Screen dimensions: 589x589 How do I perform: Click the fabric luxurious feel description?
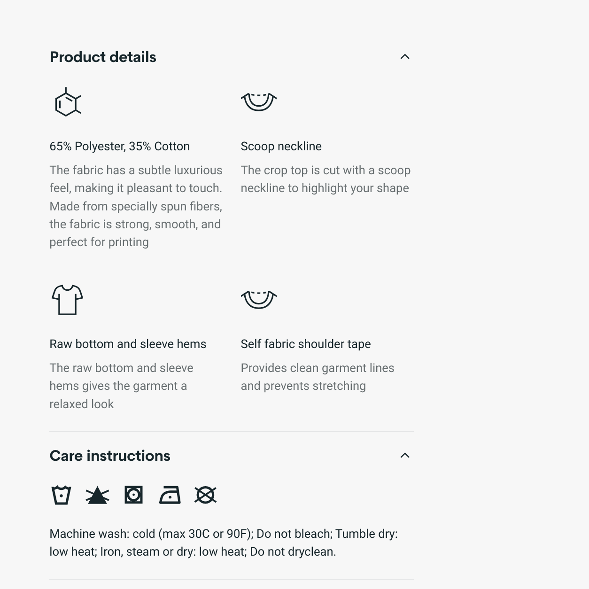click(136, 206)
